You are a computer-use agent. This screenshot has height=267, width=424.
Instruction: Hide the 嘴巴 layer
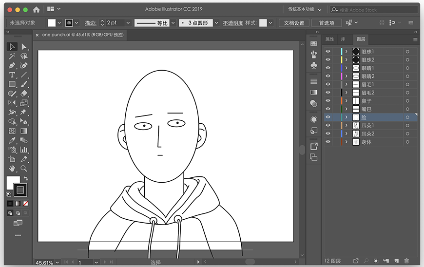pyautogui.click(x=328, y=109)
